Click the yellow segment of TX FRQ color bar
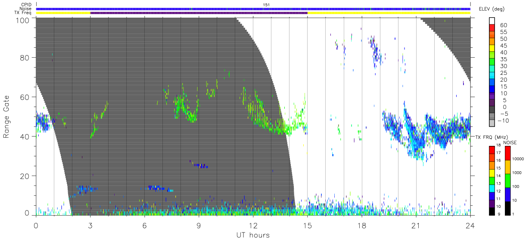The image size is (529, 244). pyautogui.click(x=492, y=173)
